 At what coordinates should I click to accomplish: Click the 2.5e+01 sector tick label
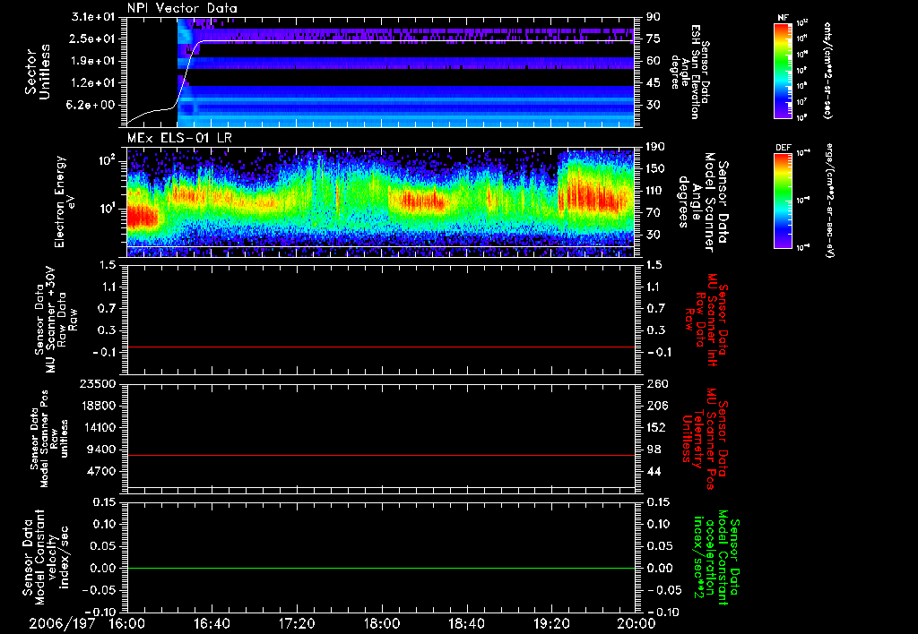tap(93, 39)
